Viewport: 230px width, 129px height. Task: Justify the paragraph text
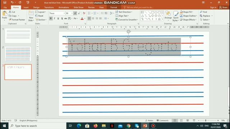tap(101, 18)
